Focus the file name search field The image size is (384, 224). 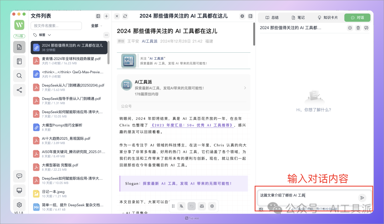pos(56,26)
